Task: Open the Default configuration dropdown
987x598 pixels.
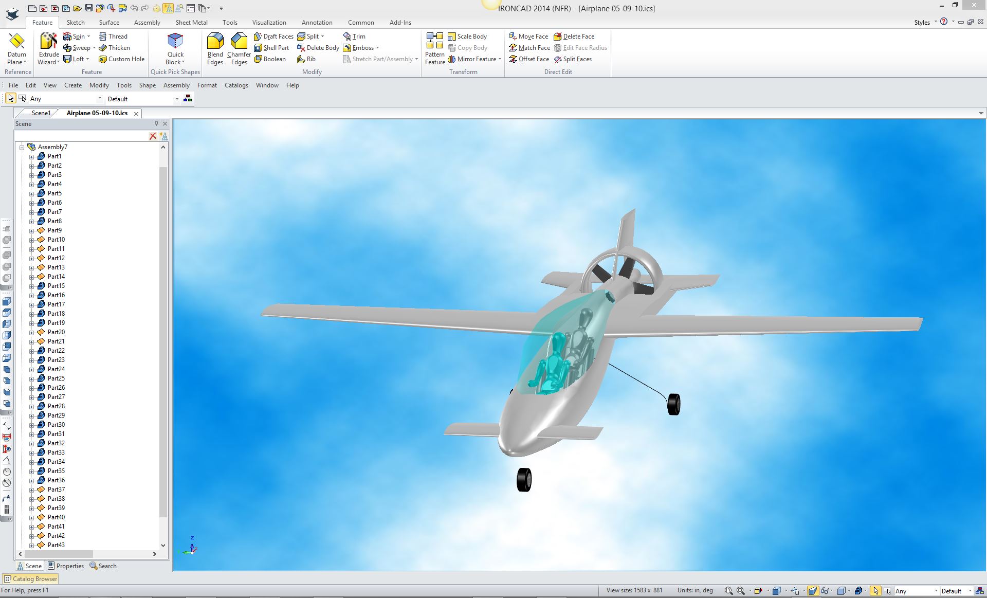Action: [176, 99]
